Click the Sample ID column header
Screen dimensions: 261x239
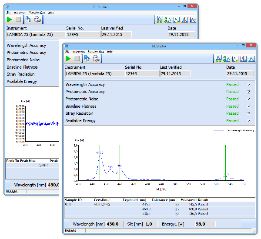click(x=73, y=200)
